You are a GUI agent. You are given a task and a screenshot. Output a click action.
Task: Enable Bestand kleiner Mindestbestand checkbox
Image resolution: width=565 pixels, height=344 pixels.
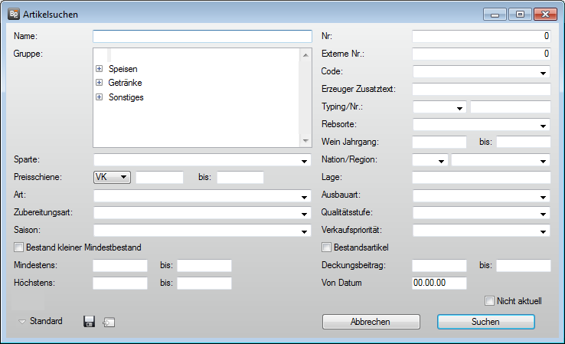point(18,247)
